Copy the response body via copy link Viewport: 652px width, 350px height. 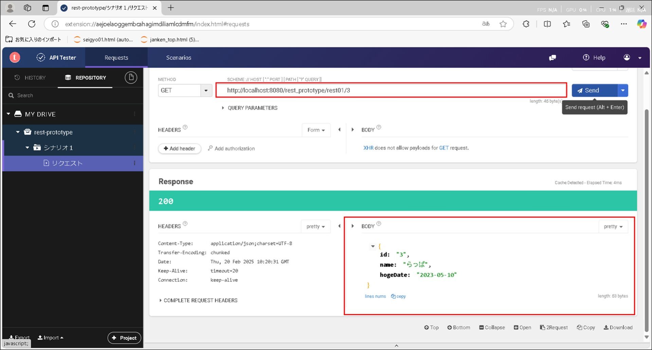pyautogui.click(x=398, y=296)
